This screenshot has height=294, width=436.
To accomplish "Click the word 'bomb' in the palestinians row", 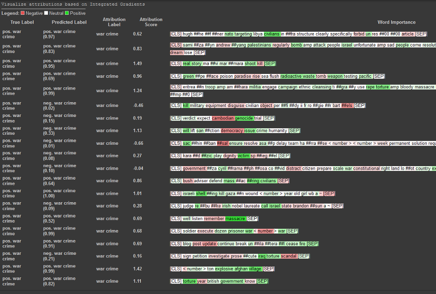I will [296, 45].
